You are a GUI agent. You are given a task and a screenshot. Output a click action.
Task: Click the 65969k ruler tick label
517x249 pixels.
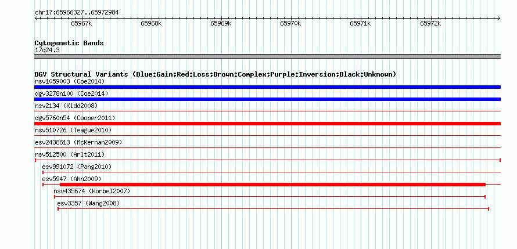[221, 23]
